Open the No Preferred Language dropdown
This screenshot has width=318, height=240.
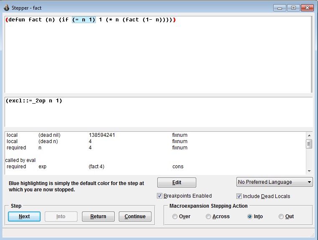click(274, 182)
